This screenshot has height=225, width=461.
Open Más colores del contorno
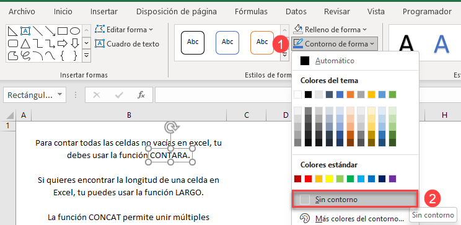coord(355,219)
